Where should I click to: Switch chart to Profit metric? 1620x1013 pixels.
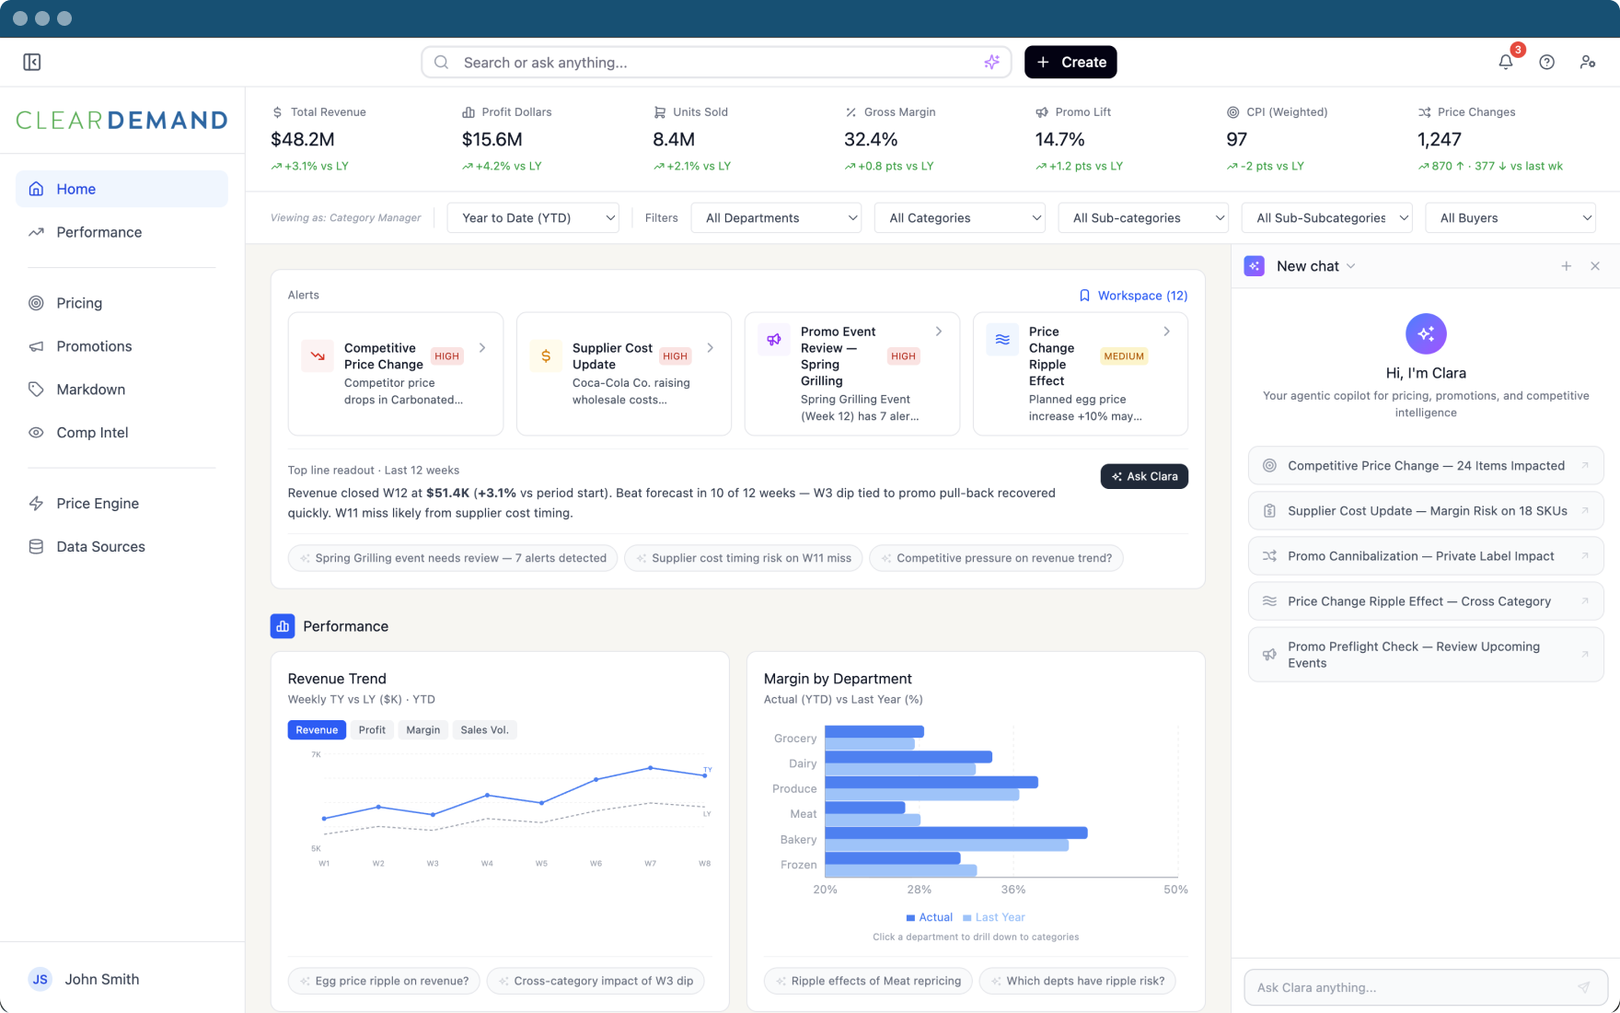[x=372, y=730]
